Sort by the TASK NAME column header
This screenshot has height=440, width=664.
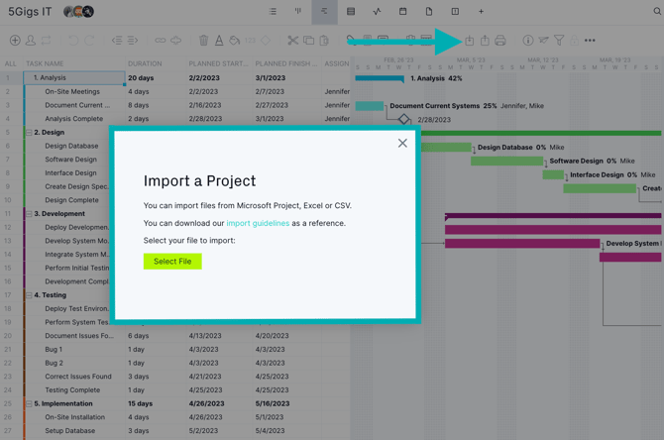[x=45, y=63]
